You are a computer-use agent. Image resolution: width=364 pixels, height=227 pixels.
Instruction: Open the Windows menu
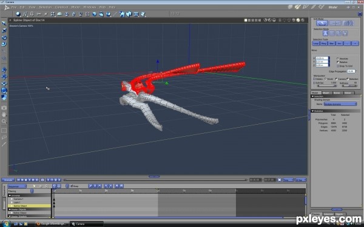[x=90, y=7]
